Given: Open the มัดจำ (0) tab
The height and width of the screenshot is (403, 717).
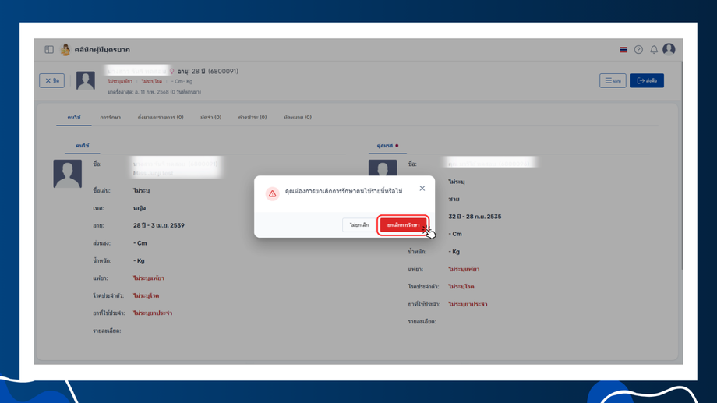Looking at the screenshot, I should (210, 118).
